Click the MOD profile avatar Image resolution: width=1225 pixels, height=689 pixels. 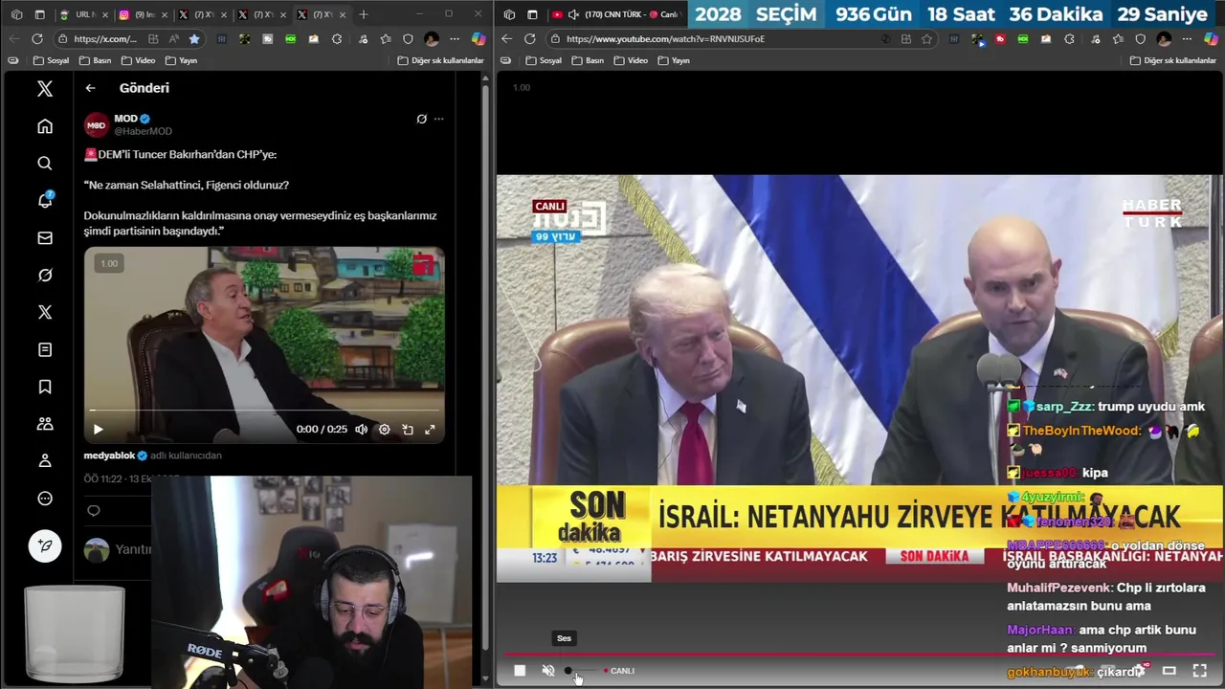tap(96, 125)
